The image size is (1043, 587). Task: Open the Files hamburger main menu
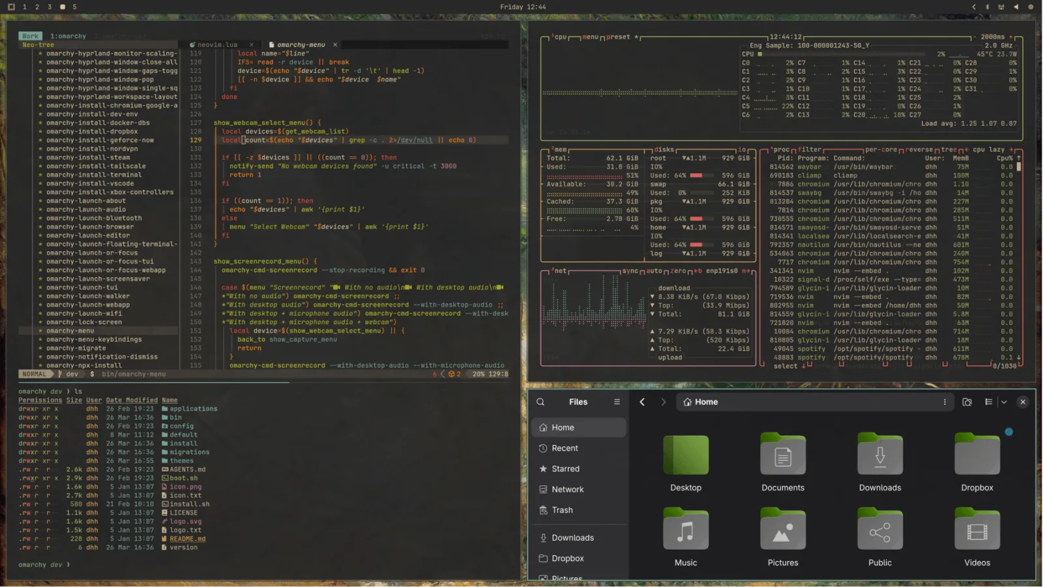617,402
